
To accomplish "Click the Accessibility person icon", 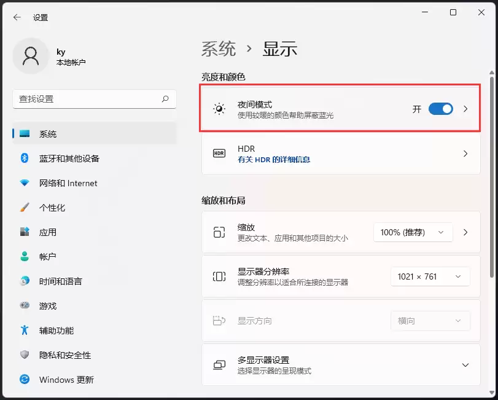I will pyautogui.click(x=25, y=330).
